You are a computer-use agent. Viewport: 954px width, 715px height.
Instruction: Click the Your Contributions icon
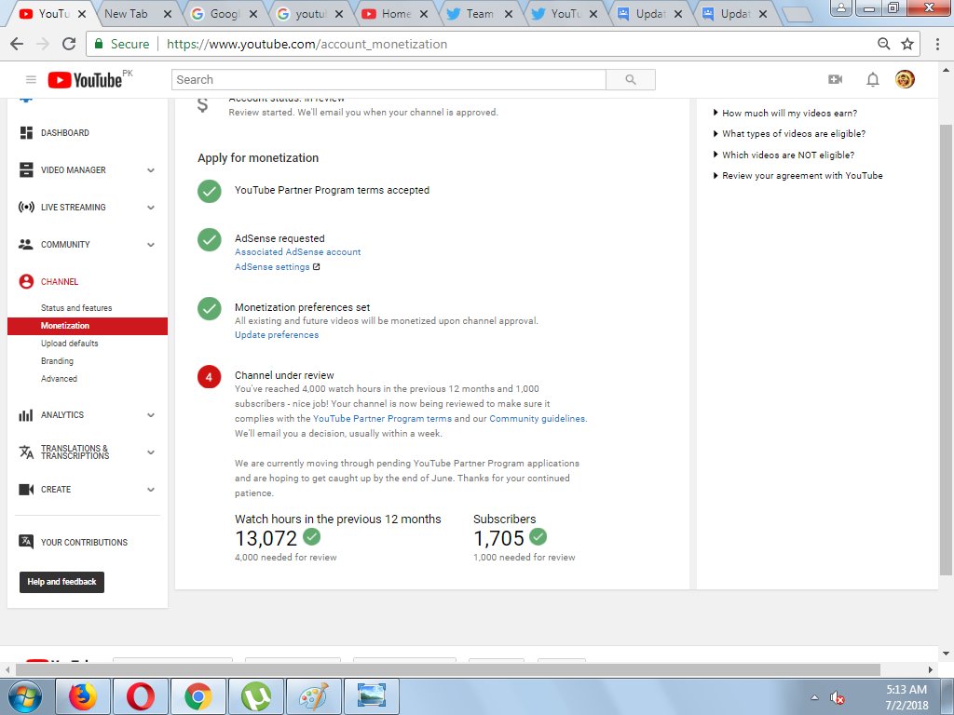(26, 542)
